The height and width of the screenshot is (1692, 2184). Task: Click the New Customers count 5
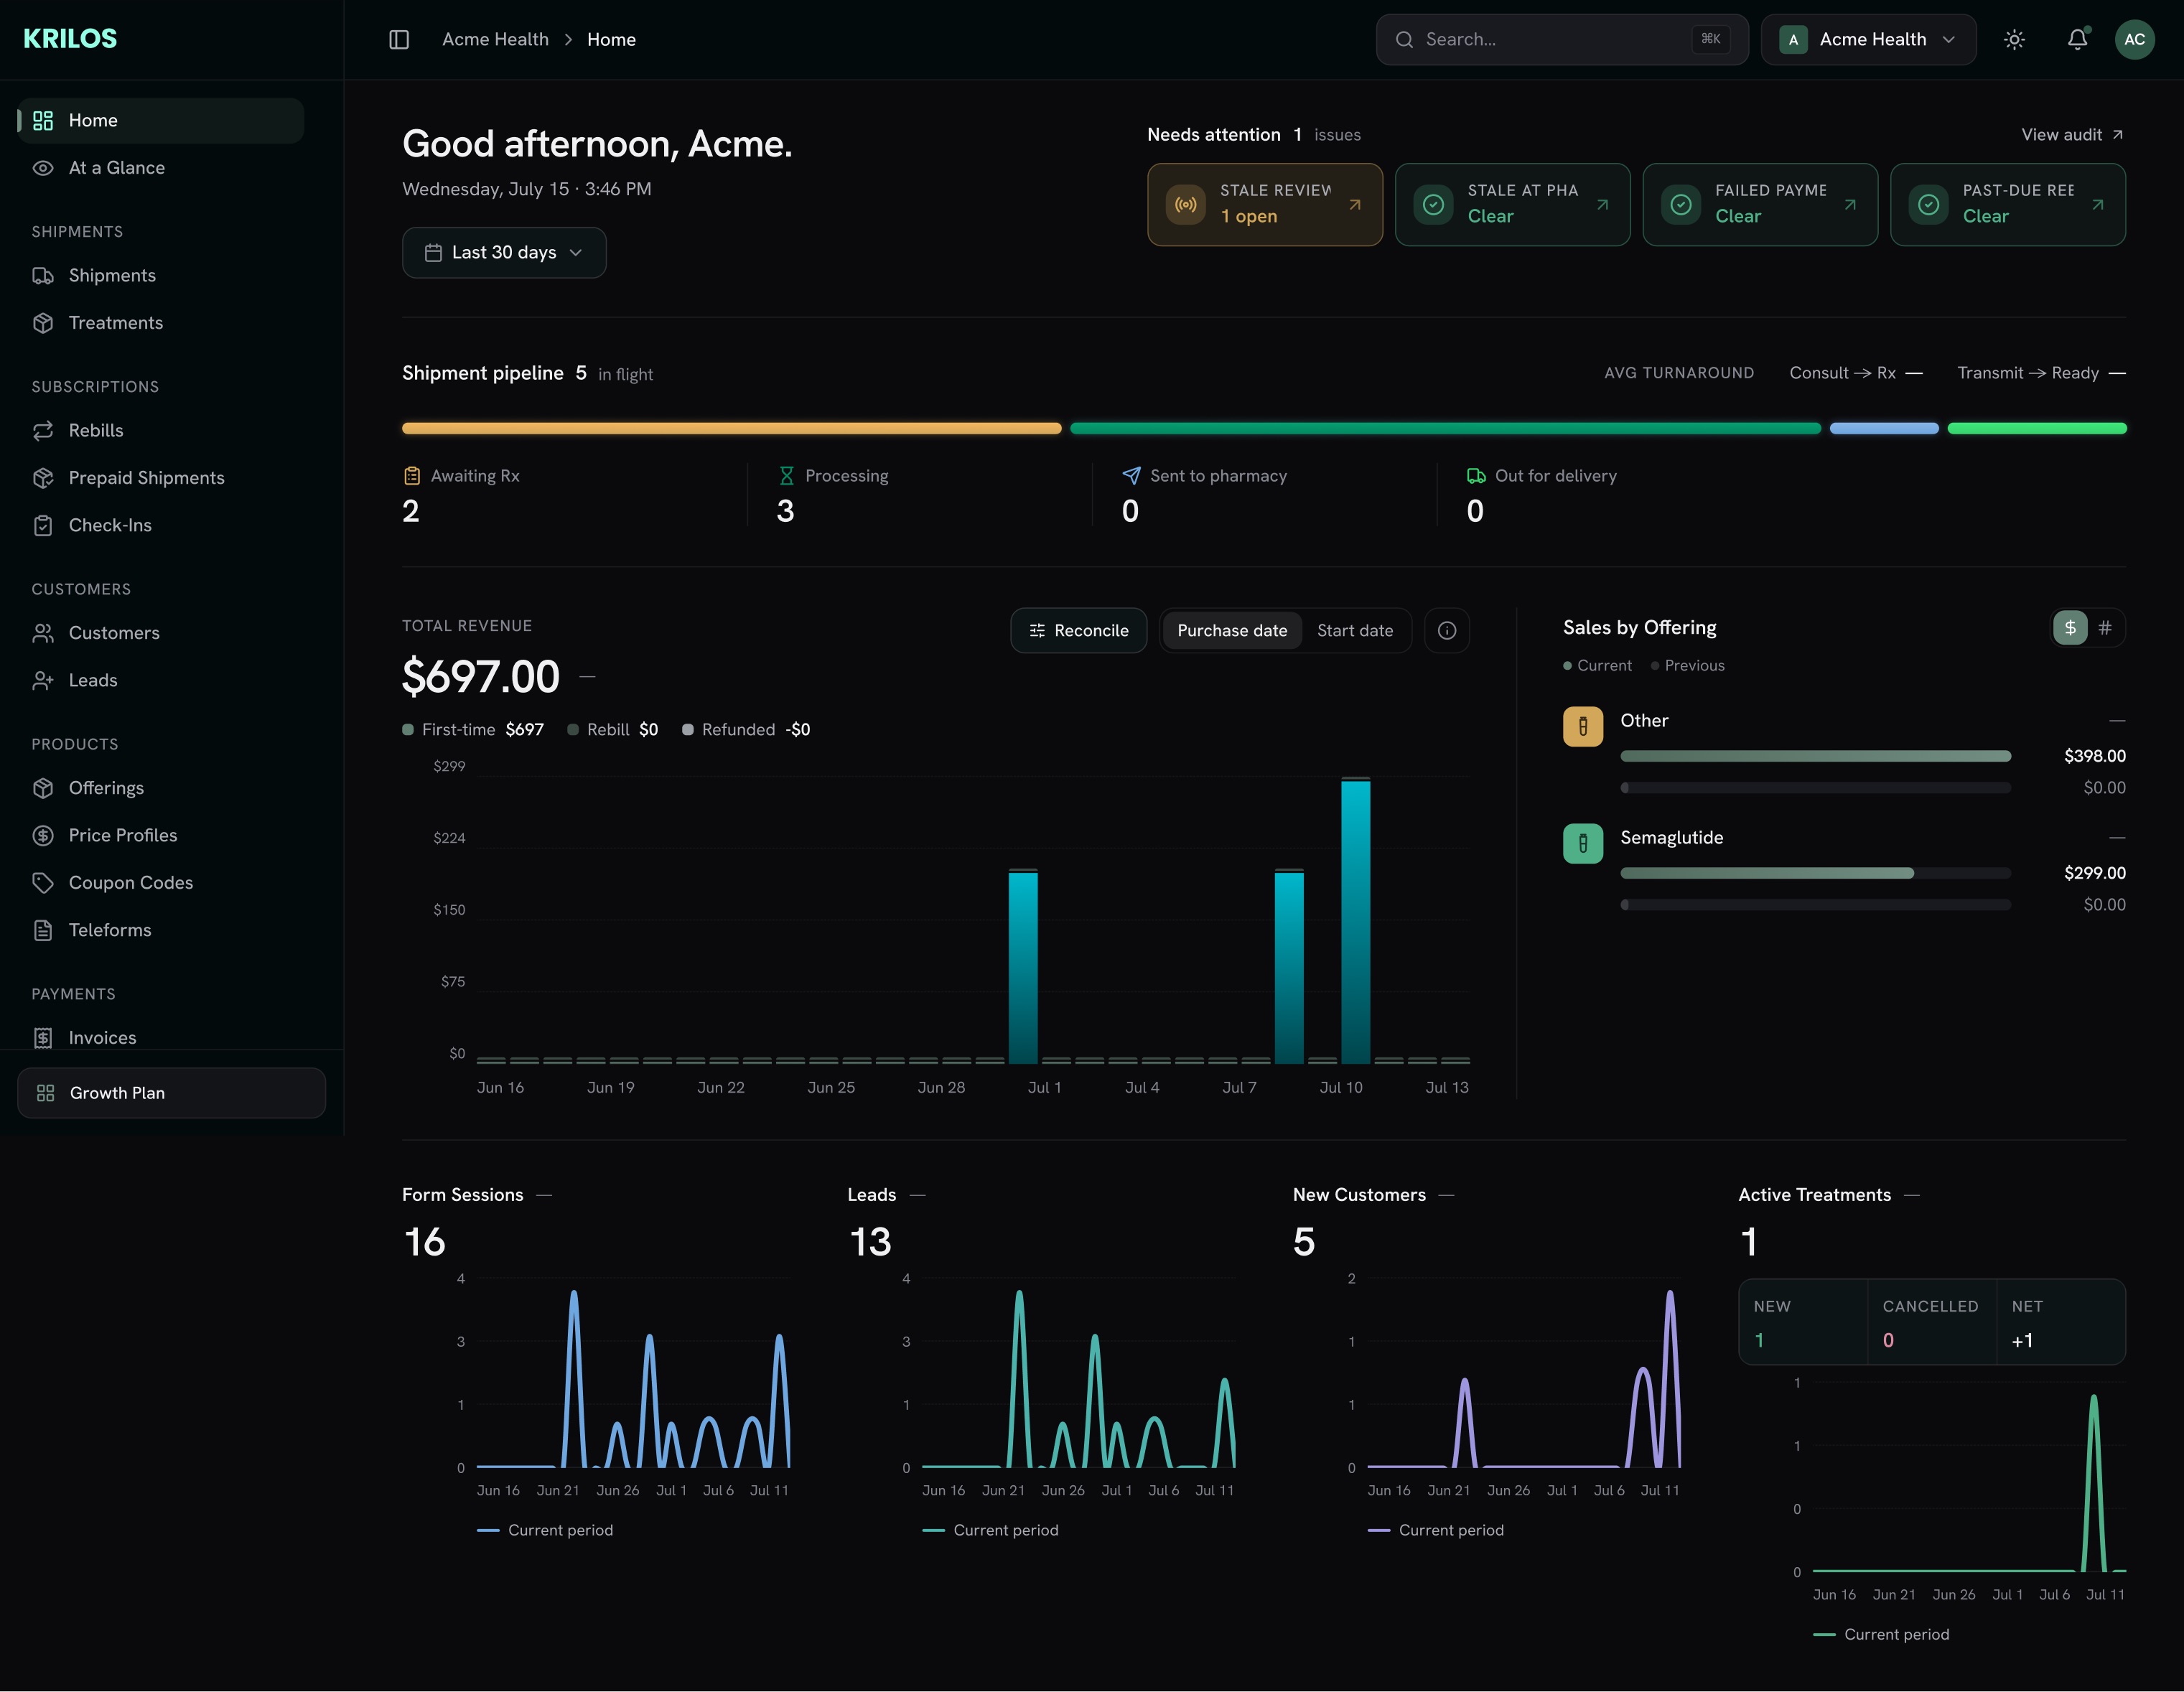coord(1304,1242)
